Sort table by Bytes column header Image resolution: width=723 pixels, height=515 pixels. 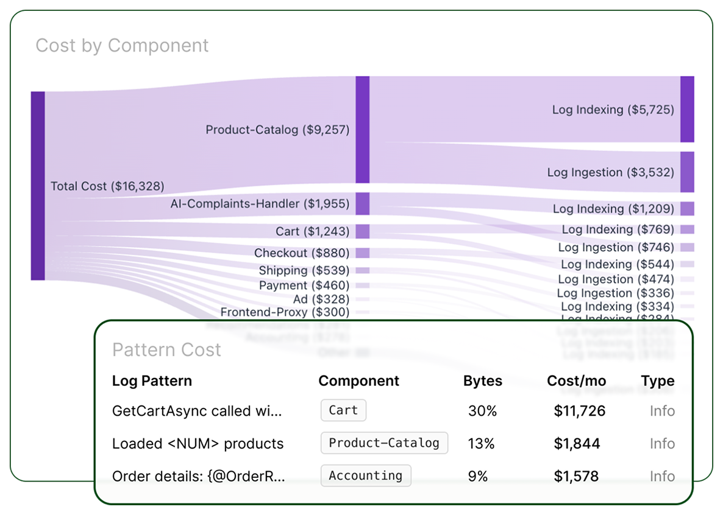482,381
